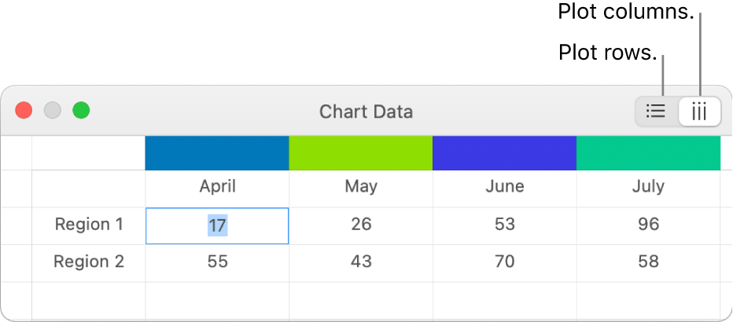Image resolution: width=733 pixels, height=322 pixels.
Task: Click the blue April series color swatch
Action: tap(217, 153)
